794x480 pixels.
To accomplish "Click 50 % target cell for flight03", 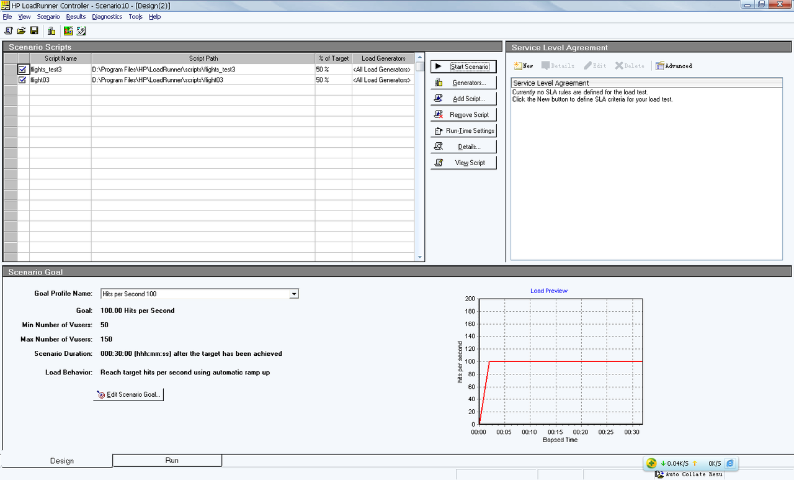I will point(333,80).
